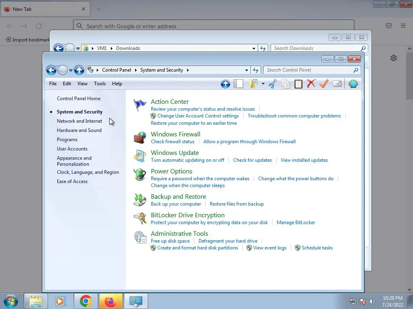Toggle the navigation pane toolbar icon
This screenshot has height=309, width=413.
pyautogui.click(x=238, y=84)
